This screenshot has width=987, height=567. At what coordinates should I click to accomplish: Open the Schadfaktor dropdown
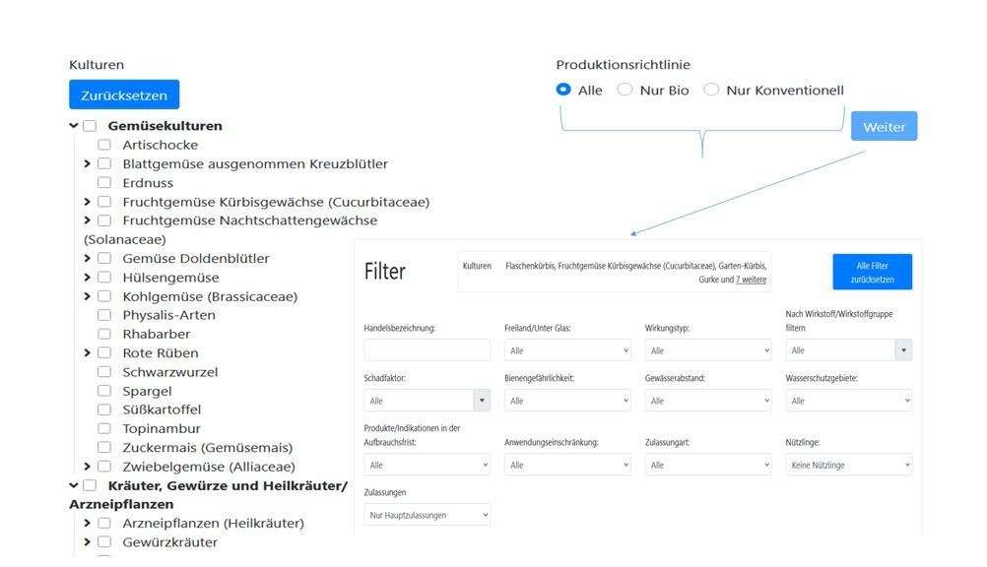427,401
